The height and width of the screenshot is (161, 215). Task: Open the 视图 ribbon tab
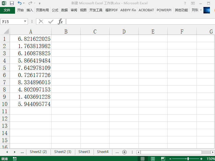(x=83, y=10)
